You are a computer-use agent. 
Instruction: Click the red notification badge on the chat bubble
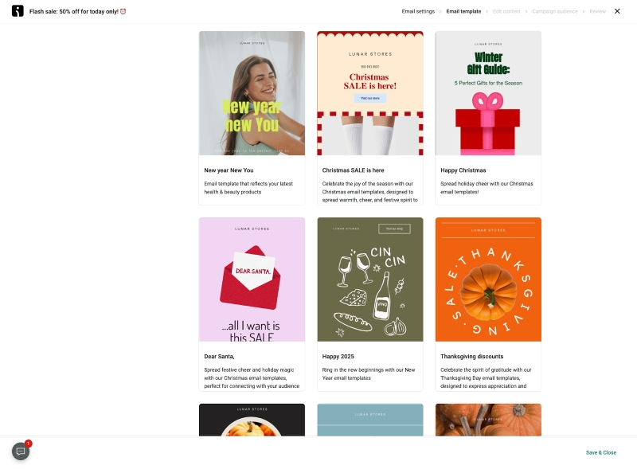click(29, 443)
